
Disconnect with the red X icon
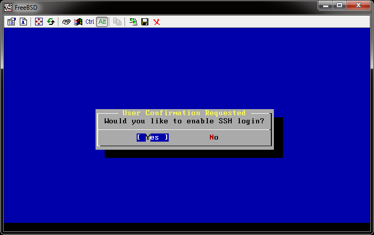tap(157, 22)
